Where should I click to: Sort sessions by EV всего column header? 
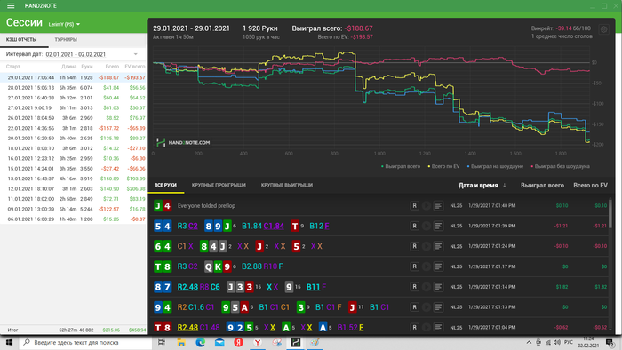click(x=135, y=67)
